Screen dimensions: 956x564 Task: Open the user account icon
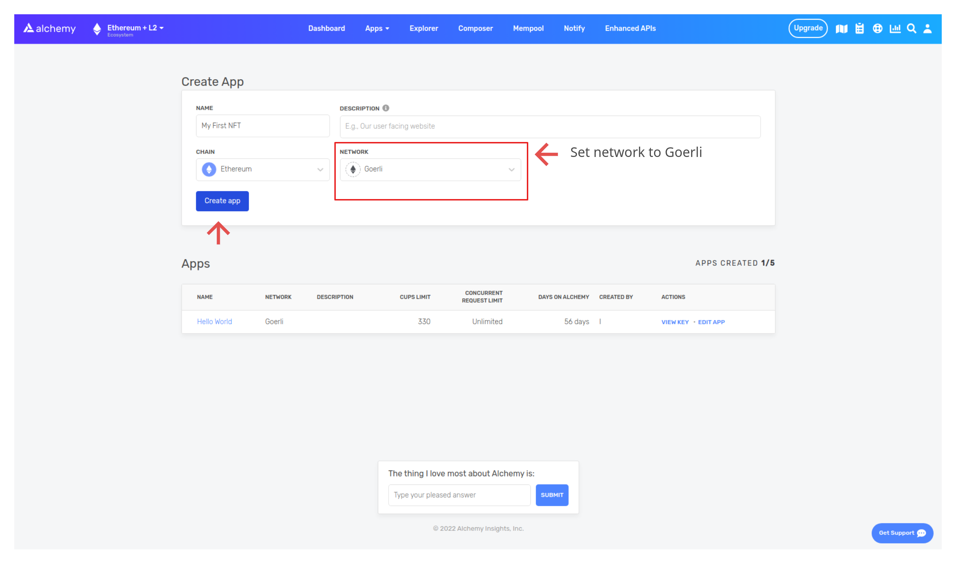click(x=927, y=29)
